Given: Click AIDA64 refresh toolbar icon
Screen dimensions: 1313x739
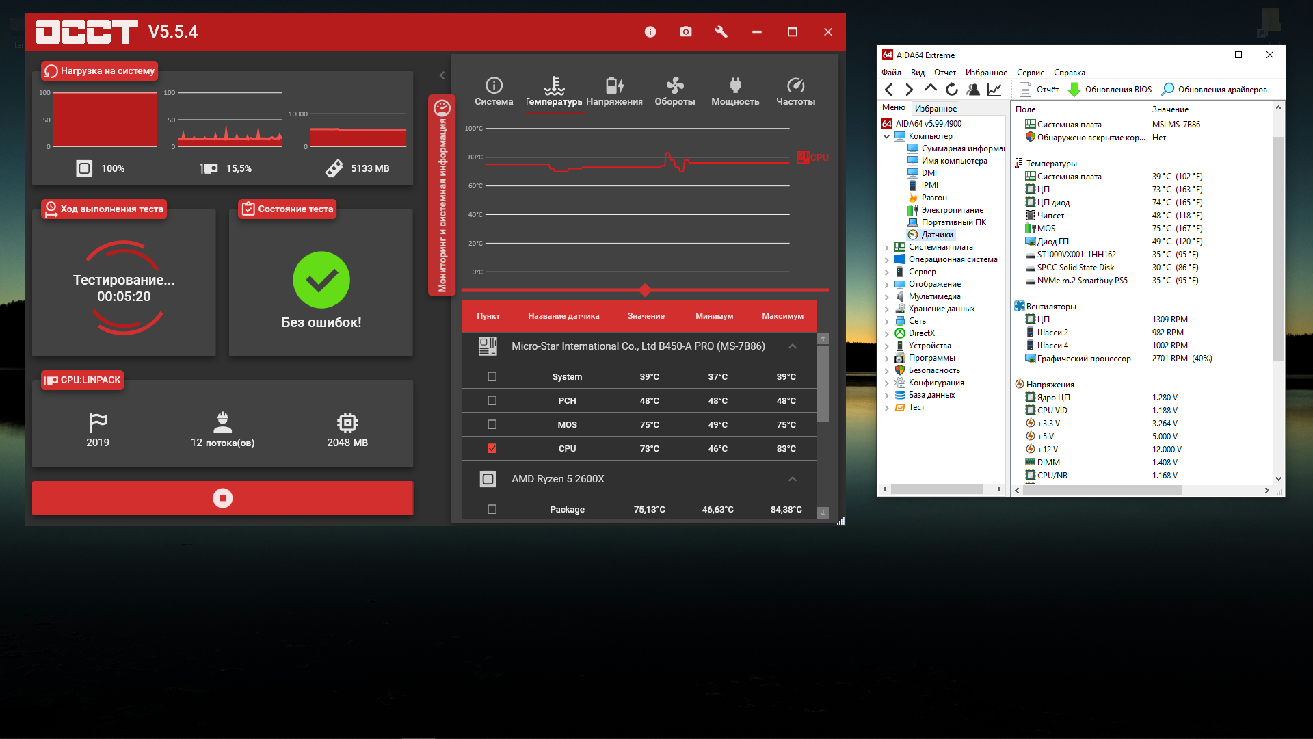Looking at the screenshot, I should pyautogui.click(x=951, y=90).
